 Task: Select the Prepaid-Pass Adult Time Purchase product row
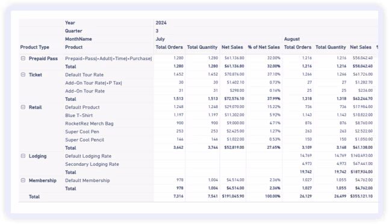(108, 58)
